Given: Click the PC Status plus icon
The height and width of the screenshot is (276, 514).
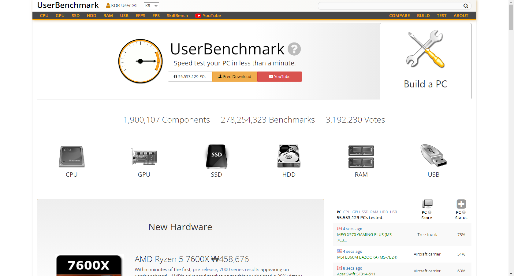Looking at the screenshot, I should pyautogui.click(x=461, y=204).
